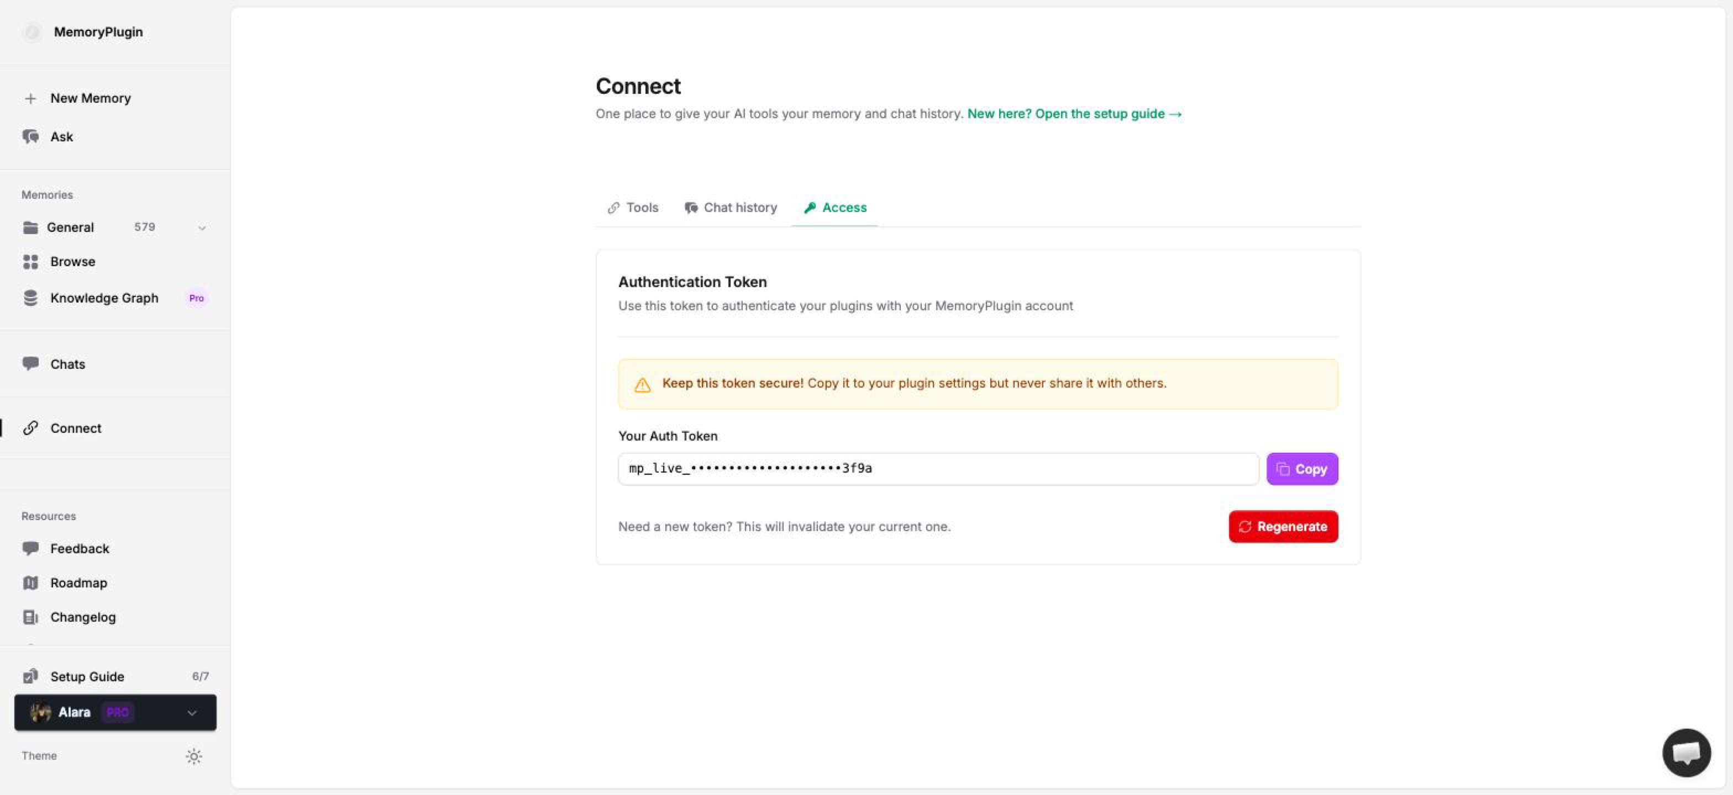Screen dimensions: 1733x795
Task: Click the MemoryPlugin title text
Action: 98,31
